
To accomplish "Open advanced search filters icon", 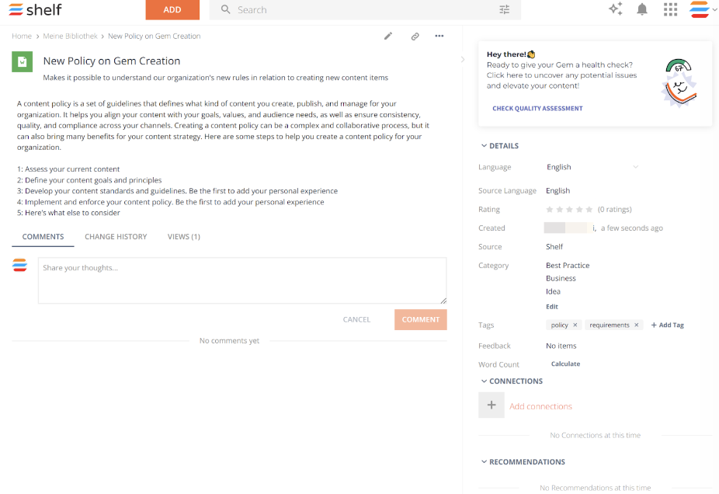I will coord(504,9).
